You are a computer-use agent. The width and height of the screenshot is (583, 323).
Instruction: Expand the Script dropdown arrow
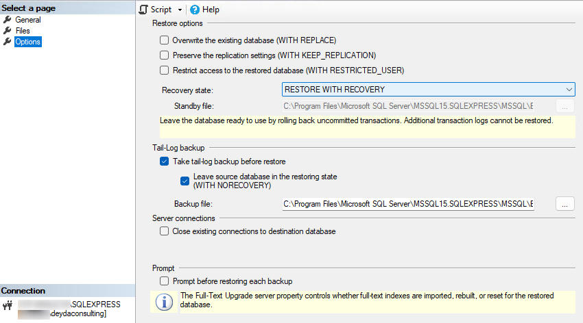click(180, 10)
